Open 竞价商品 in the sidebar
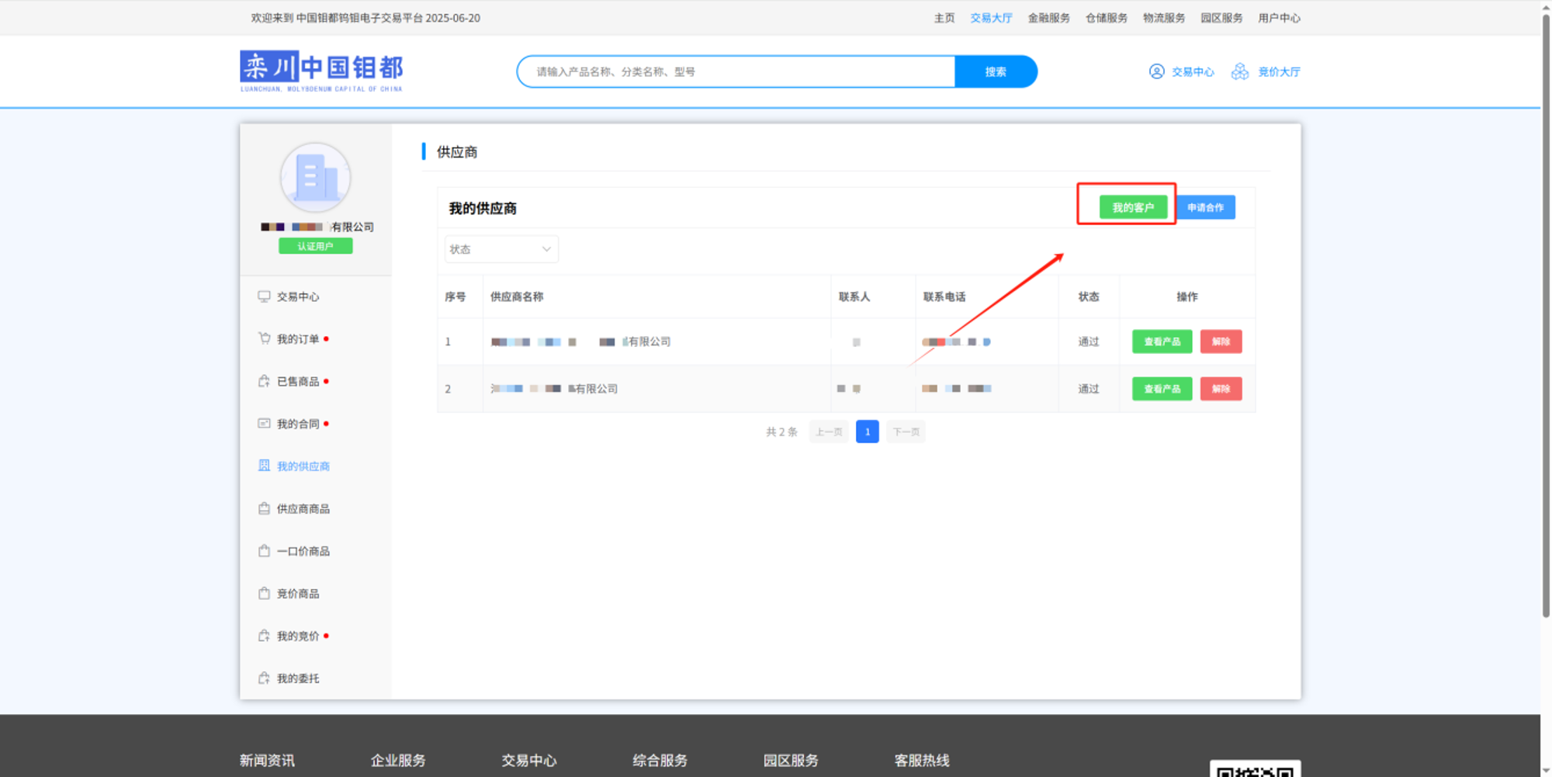 pos(298,593)
